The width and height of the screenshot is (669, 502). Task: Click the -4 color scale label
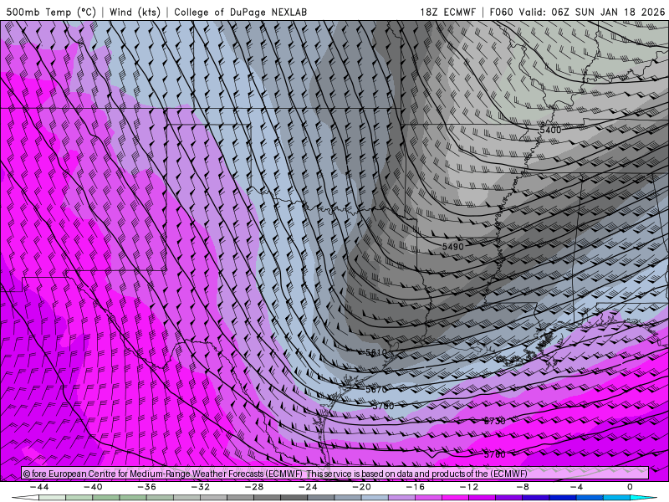tap(576, 487)
